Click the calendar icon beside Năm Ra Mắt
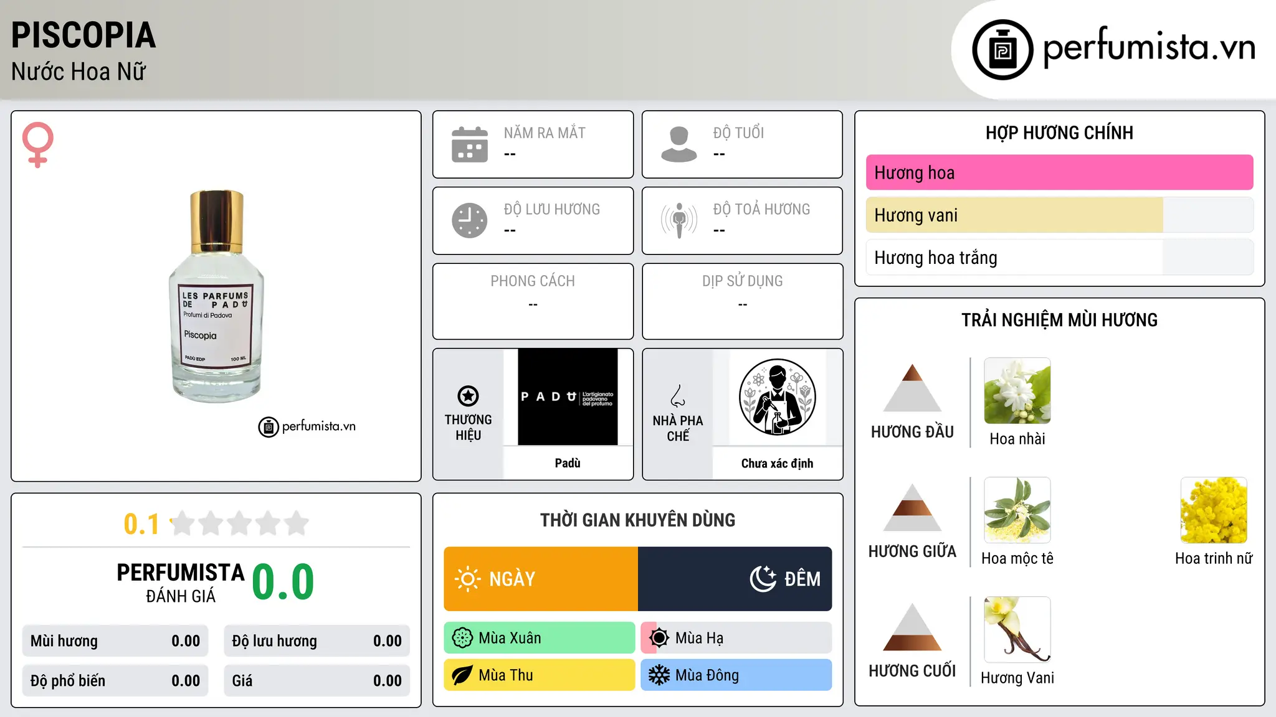This screenshot has height=717, width=1276. (470, 144)
